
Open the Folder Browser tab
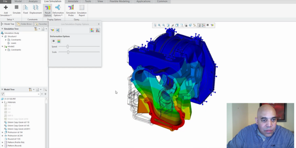pos(25,24)
